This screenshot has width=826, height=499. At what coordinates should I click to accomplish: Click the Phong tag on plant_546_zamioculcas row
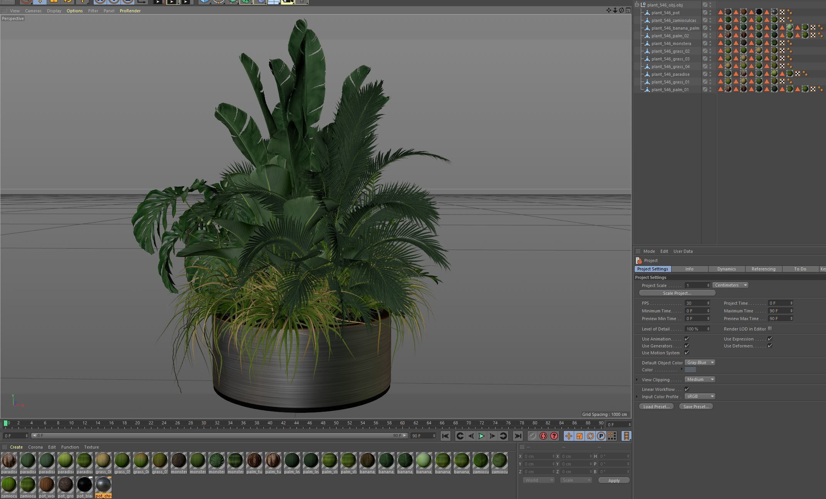point(789,20)
